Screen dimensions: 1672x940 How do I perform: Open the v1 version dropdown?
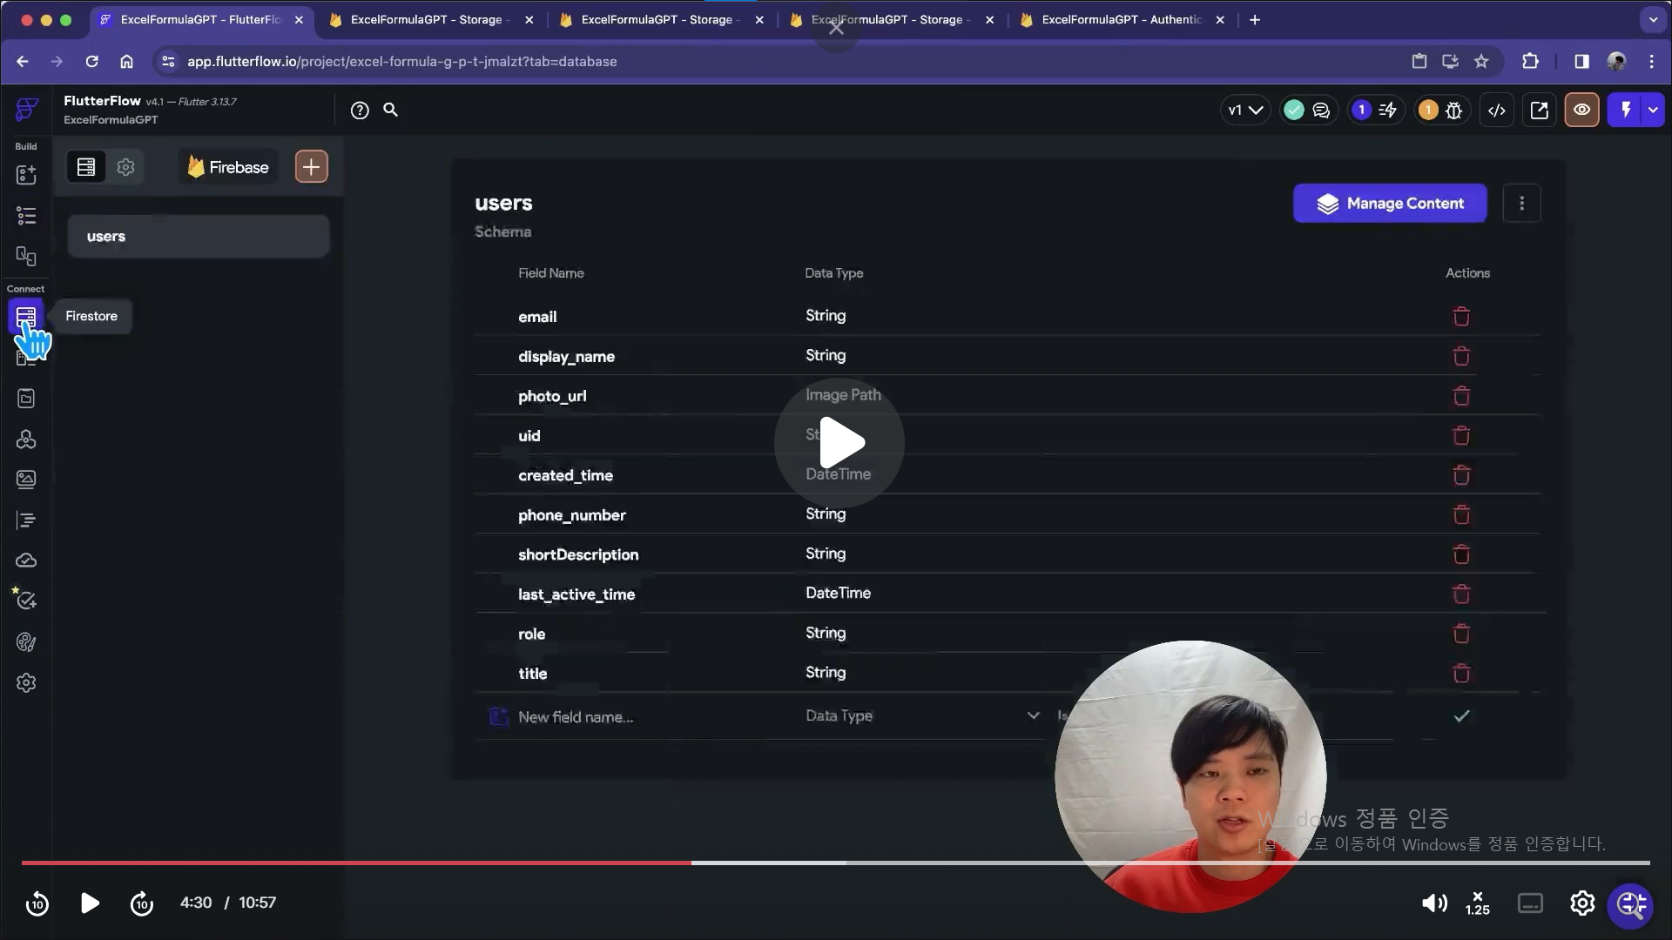click(1245, 111)
